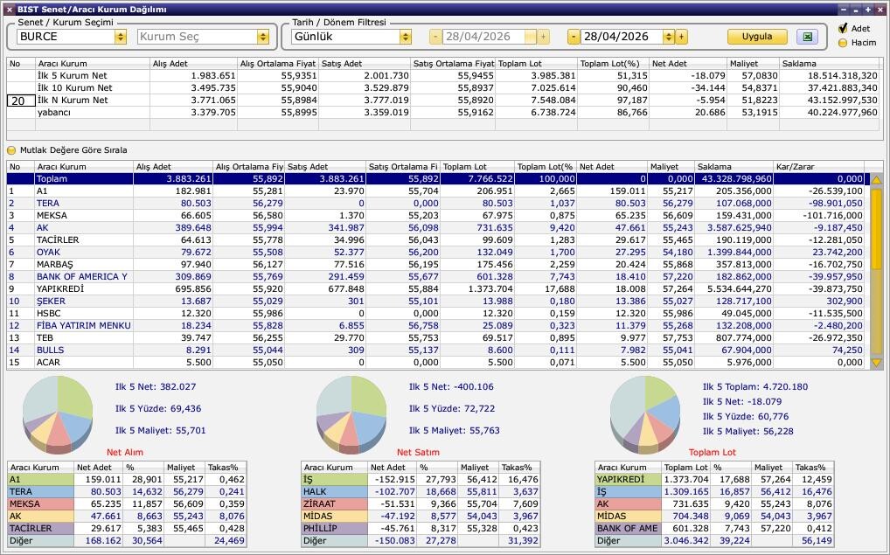The width and height of the screenshot is (890, 555).
Task: Sort by Kar/Zarar column header
Action: (819, 167)
